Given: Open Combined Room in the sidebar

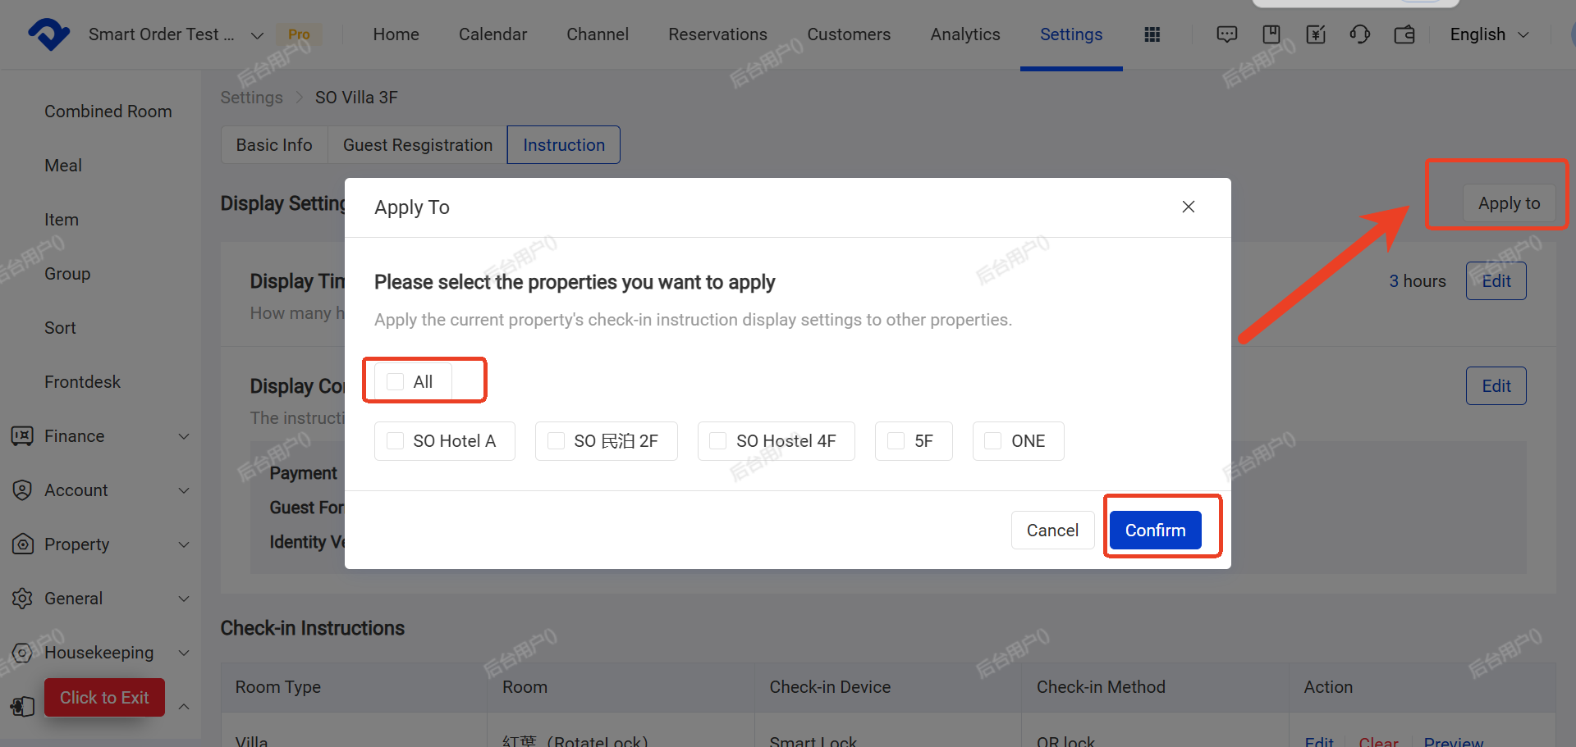Looking at the screenshot, I should pyautogui.click(x=108, y=112).
